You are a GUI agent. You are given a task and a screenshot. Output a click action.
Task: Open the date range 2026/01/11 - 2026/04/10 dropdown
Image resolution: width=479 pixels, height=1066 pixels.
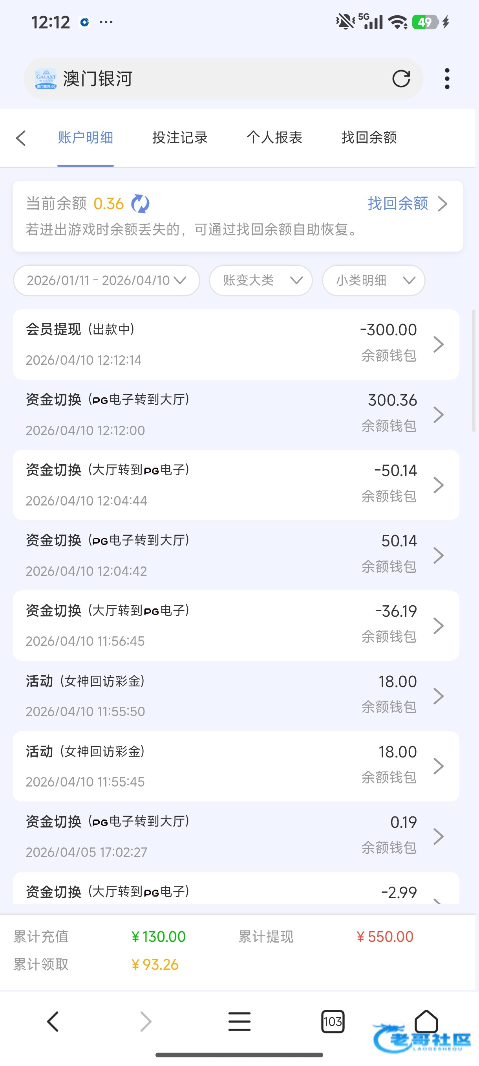point(106,281)
